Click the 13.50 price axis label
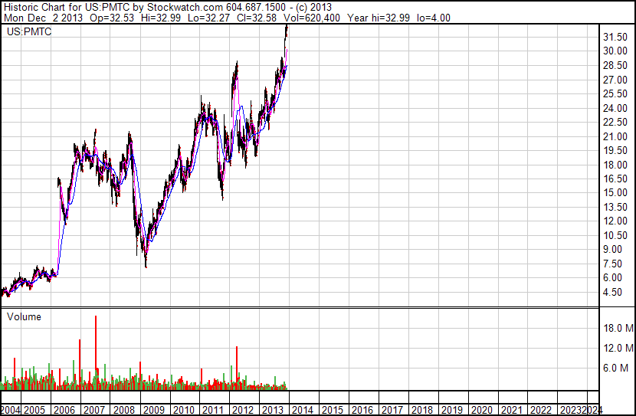 (x=615, y=207)
